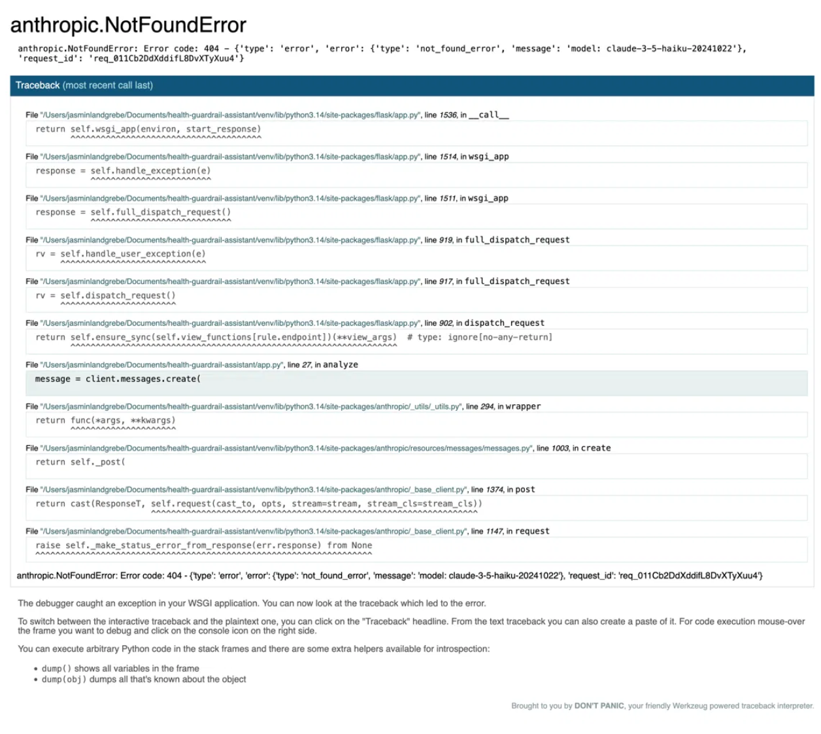Click highlighted line "message = client.messages.create("

[x=416, y=383]
